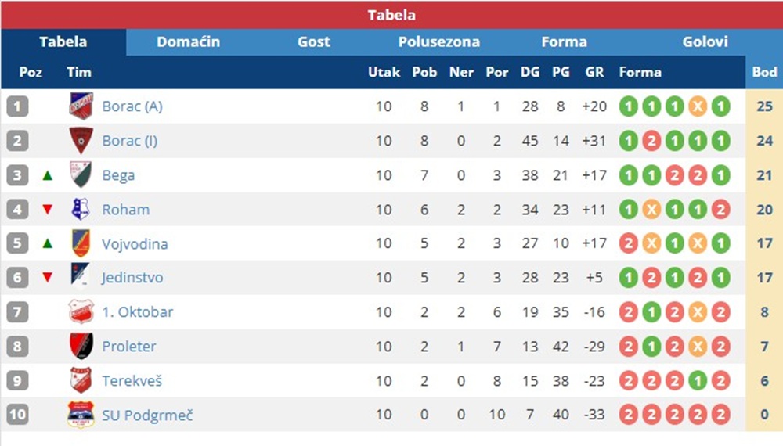Click the red down arrow beside Roham

coord(48,210)
